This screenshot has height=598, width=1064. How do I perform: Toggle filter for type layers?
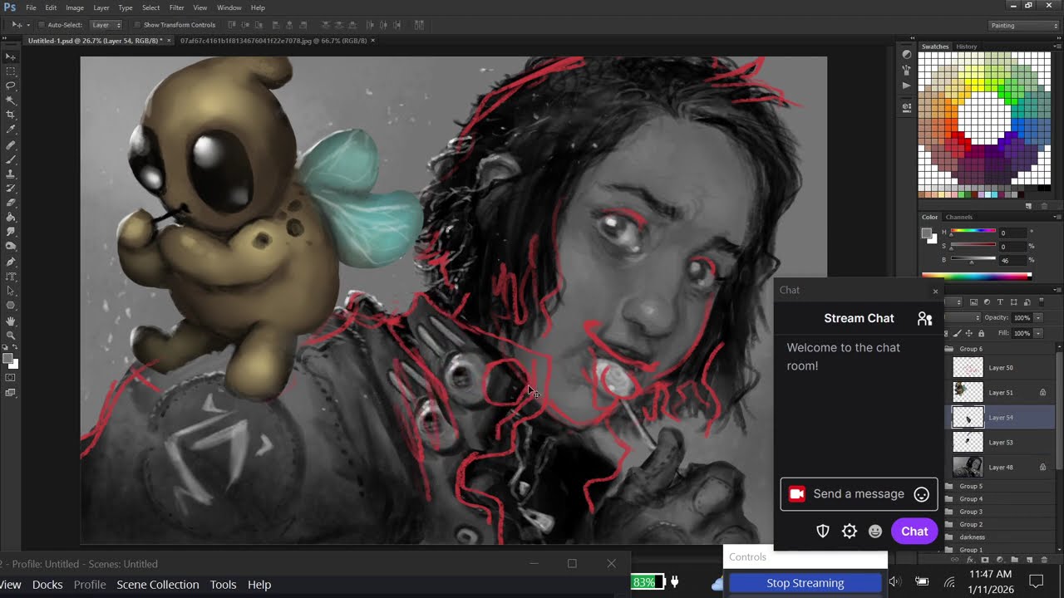(x=1000, y=302)
